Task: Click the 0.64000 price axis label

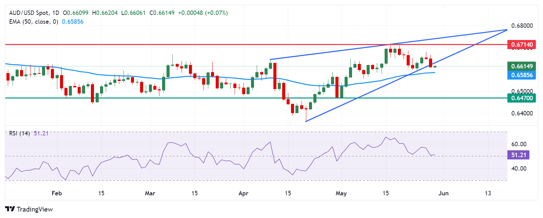Action: coord(522,113)
